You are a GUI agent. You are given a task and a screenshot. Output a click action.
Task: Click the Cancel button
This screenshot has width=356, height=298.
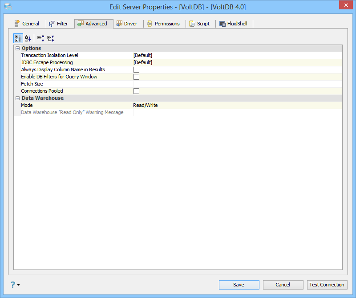tap(283, 285)
